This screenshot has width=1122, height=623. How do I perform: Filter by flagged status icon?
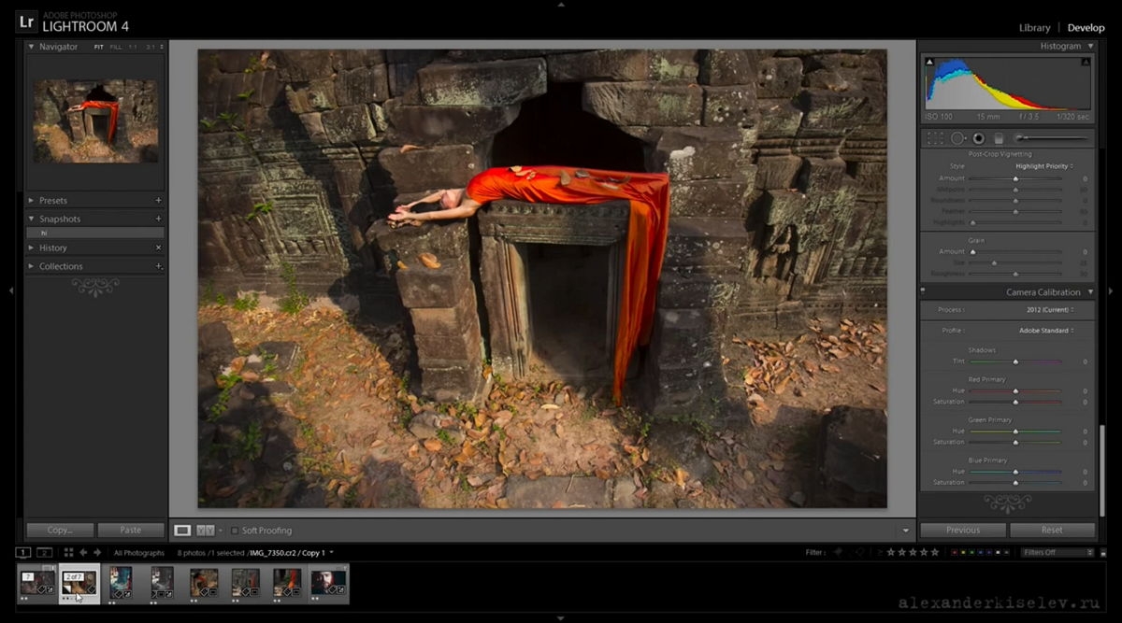click(838, 553)
